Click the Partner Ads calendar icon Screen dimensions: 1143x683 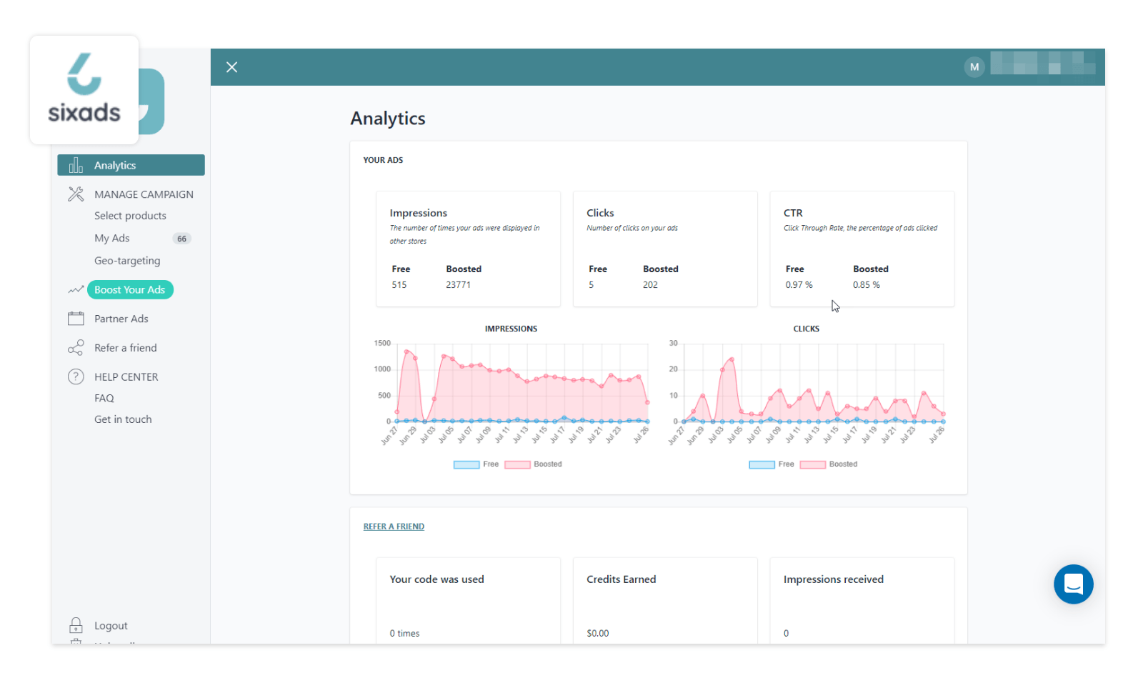point(76,319)
